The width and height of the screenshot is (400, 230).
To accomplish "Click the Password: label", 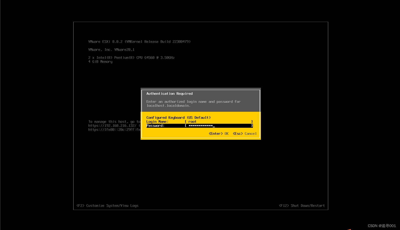I will point(155,126).
